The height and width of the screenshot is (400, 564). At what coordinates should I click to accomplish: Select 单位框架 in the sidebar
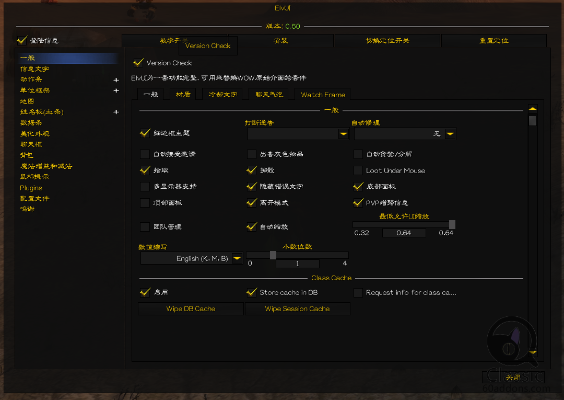pos(35,90)
